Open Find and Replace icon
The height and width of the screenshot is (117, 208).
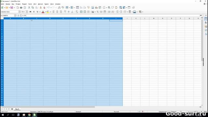tap(59, 7)
